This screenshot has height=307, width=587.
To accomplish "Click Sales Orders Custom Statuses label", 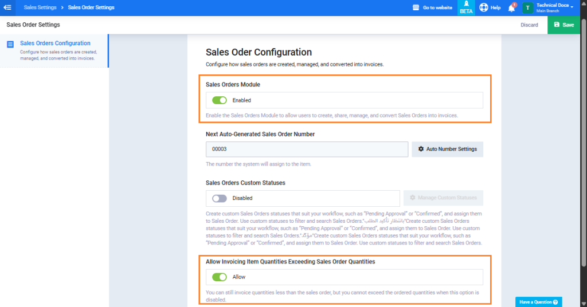I will (x=245, y=183).
